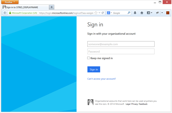
Task: Click the organizational account icon in footer
Action: pyautogui.click(x=91, y=102)
